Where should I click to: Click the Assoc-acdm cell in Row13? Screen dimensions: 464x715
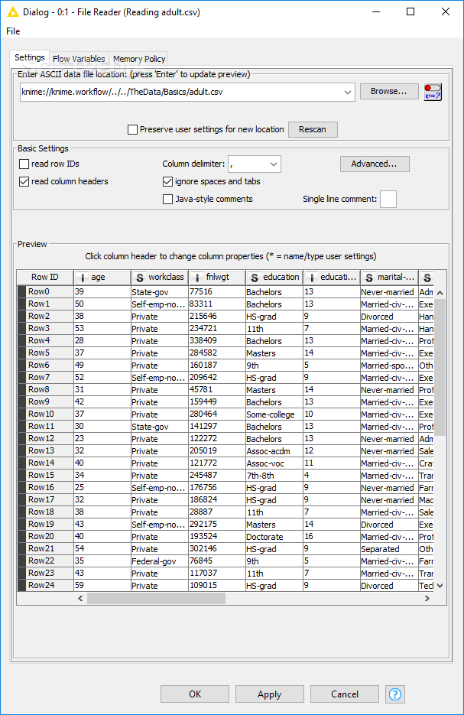(274, 451)
